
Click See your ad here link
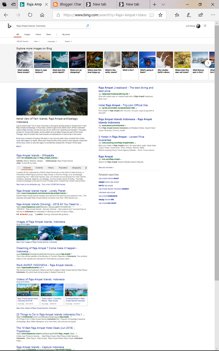pos(106,167)
